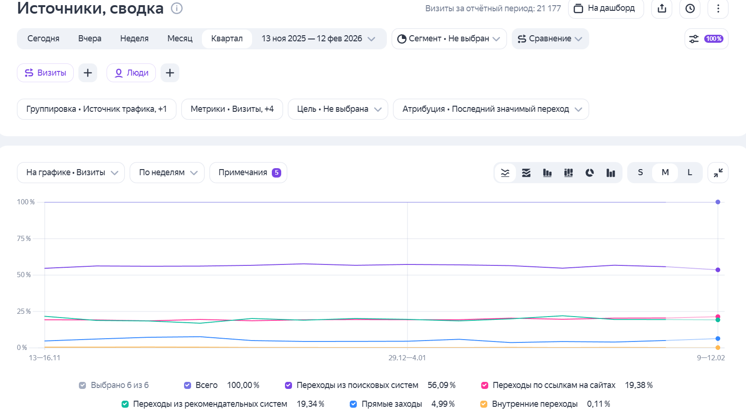This screenshot has height=411, width=746.
Task: Open the 100% sampling accuracy slider control
Action: (x=706, y=39)
